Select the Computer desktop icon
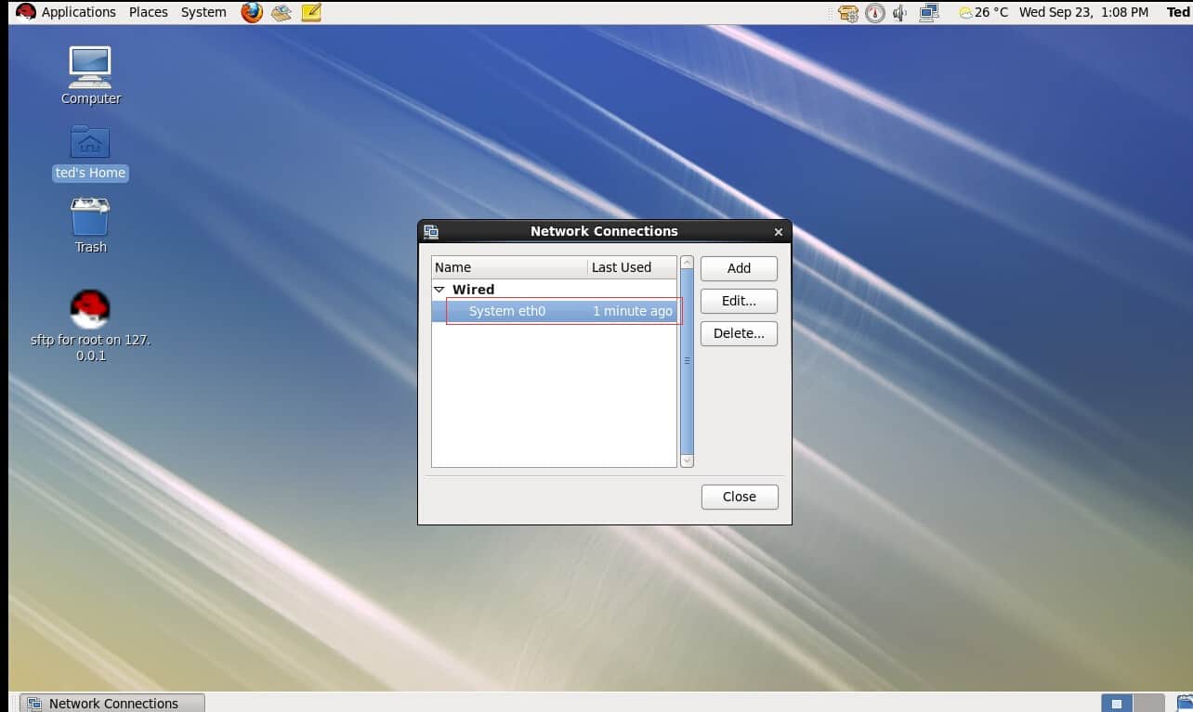The height and width of the screenshot is (712, 1193). 90,69
